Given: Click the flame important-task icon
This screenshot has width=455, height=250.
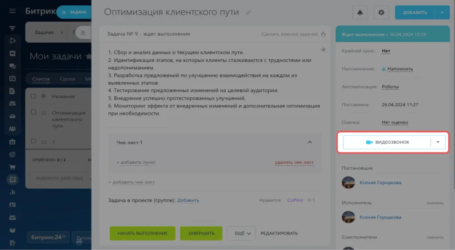Looking at the screenshot, I should pyautogui.click(x=323, y=34).
